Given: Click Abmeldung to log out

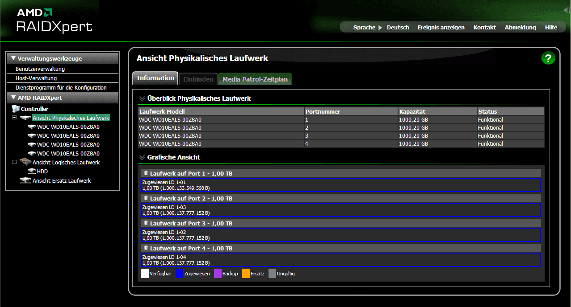Looking at the screenshot, I should [x=520, y=28].
